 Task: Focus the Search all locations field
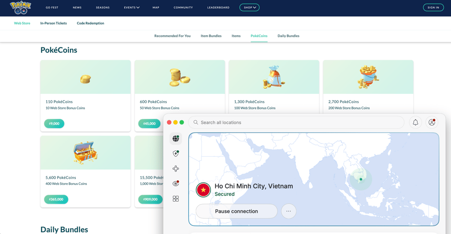[296, 122]
